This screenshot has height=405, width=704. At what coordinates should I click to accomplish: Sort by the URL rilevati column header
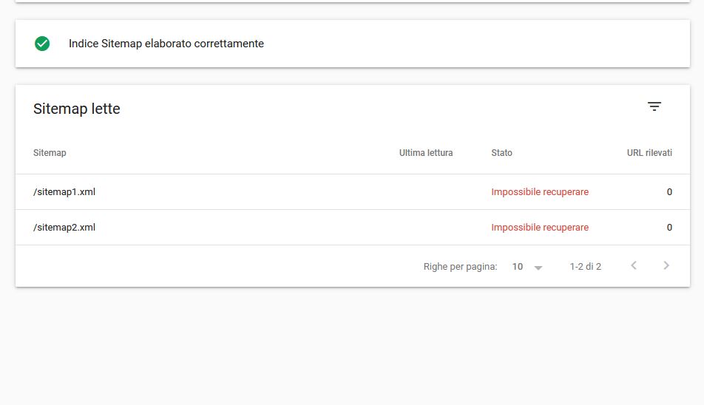(x=649, y=153)
